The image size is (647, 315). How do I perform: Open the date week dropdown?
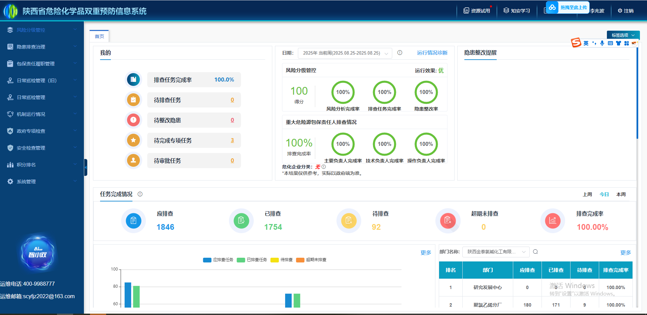point(345,53)
